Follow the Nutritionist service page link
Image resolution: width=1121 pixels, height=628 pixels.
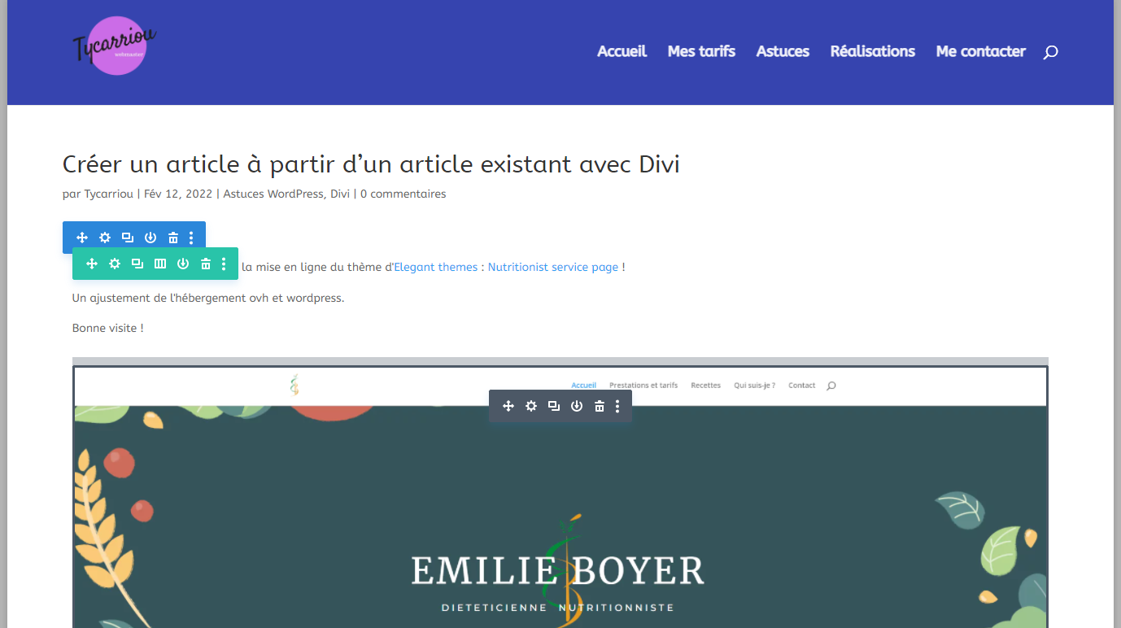pos(553,267)
